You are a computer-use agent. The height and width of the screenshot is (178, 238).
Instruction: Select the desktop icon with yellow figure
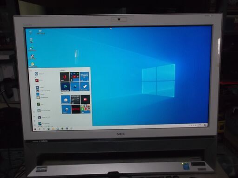33,65
